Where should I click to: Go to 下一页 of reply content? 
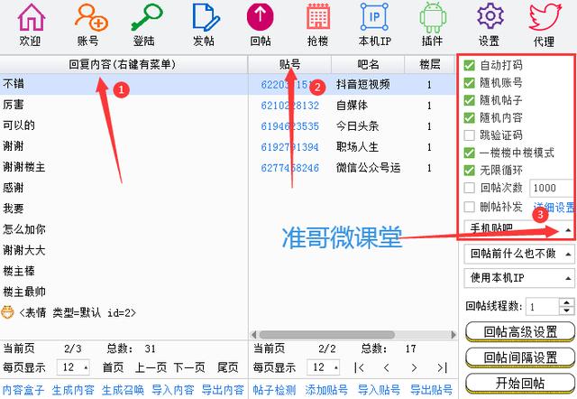(189, 367)
